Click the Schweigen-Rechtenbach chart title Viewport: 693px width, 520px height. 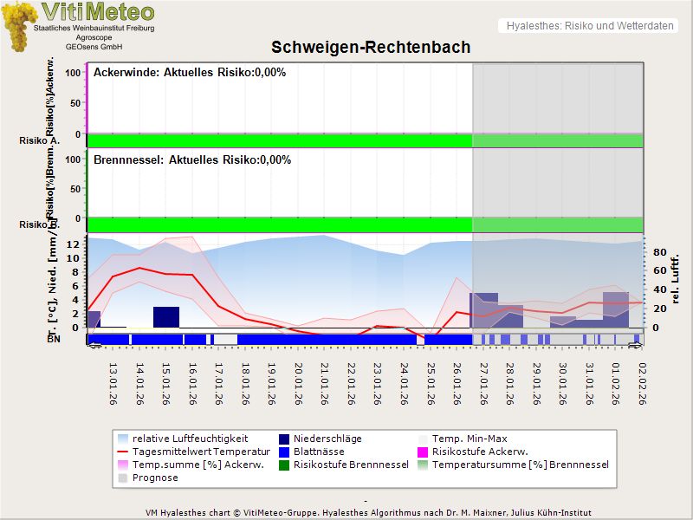pyautogui.click(x=371, y=47)
